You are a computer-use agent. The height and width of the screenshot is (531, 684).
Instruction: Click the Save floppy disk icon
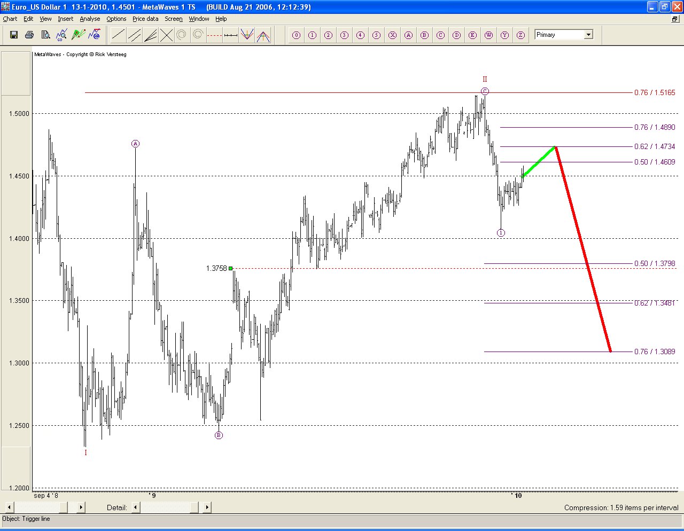(x=14, y=35)
